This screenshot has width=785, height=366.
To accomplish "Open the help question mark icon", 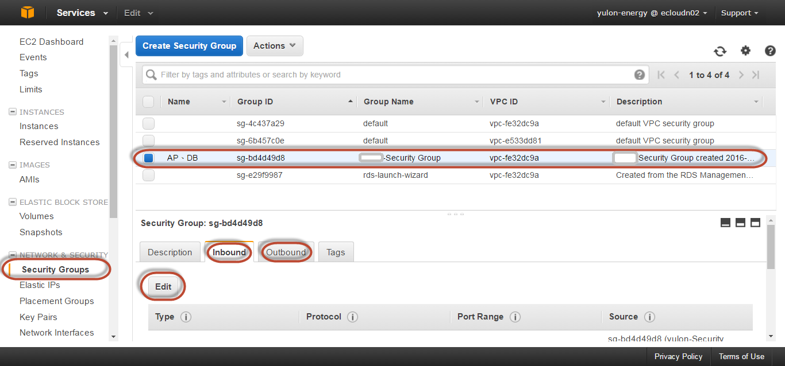I will [770, 51].
